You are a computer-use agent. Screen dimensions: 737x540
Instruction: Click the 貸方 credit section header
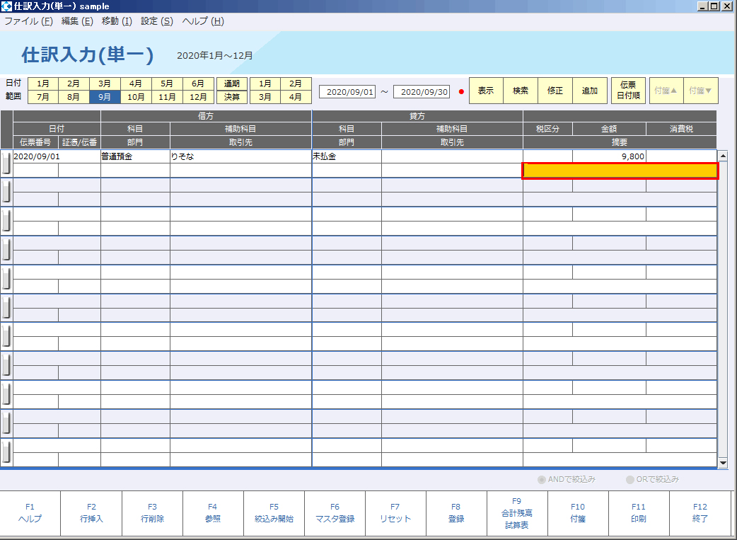click(x=417, y=116)
